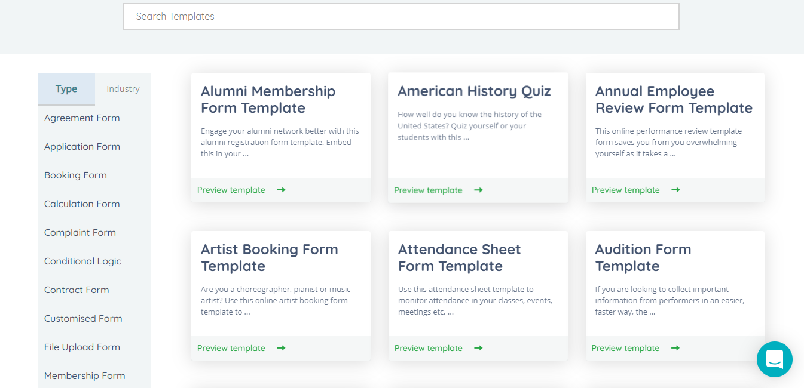Filter by Agreement Form type
This screenshot has width=804, height=388.
[82, 118]
